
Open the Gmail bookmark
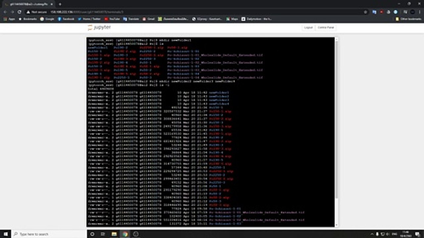click(x=149, y=19)
